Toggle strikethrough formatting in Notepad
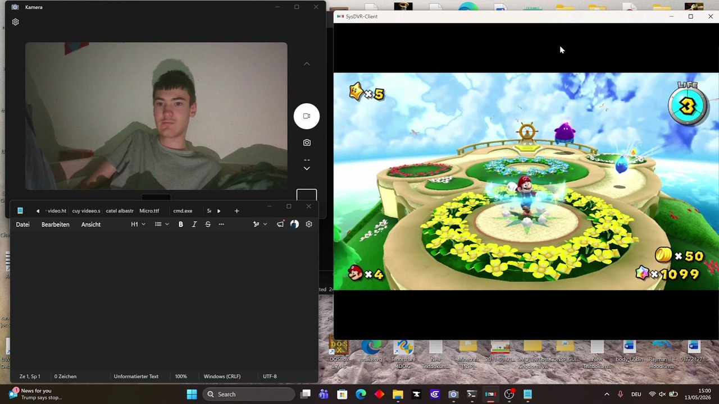This screenshot has width=719, height=404. pyautogui.click(x=208, y=224)
